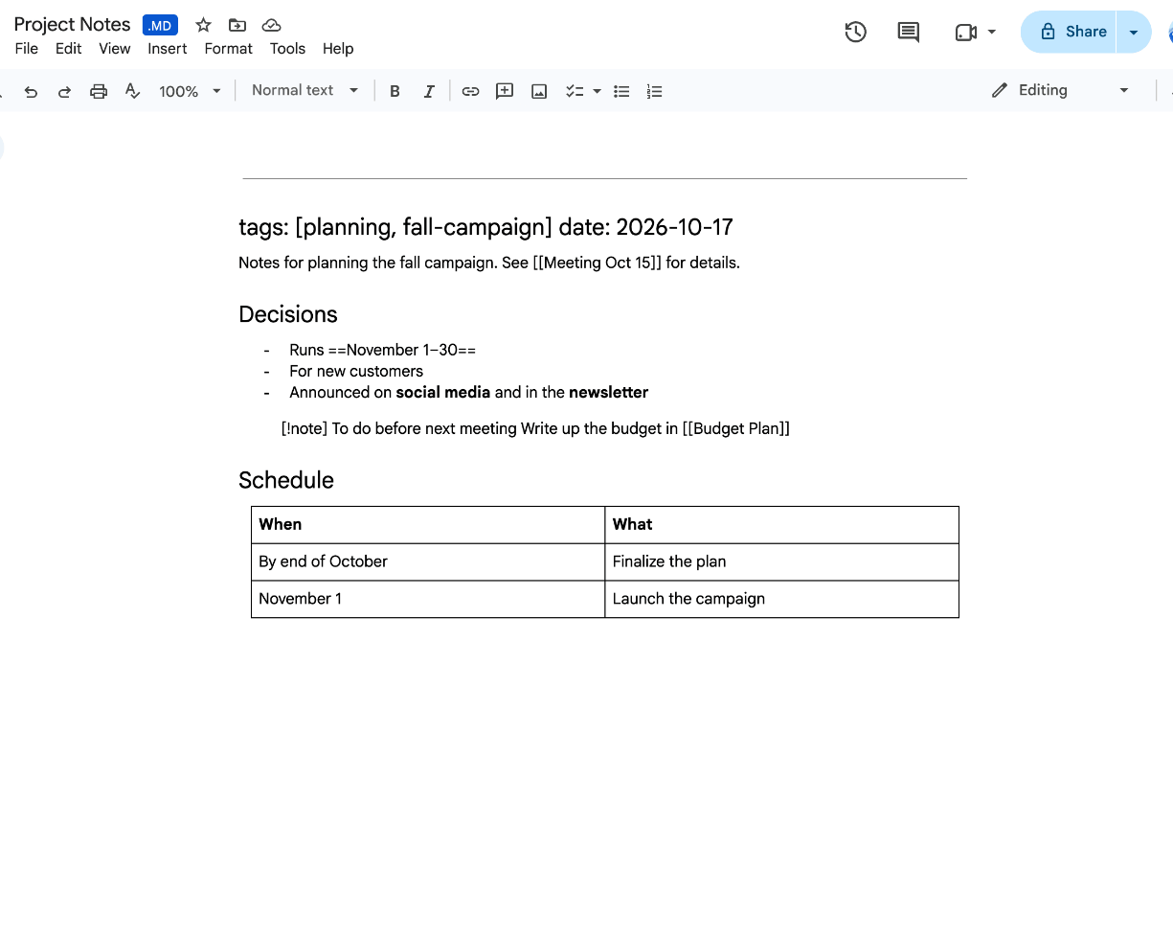Open the Tools menu
This screenshot has width=1173, height=939.
point(287,49)
